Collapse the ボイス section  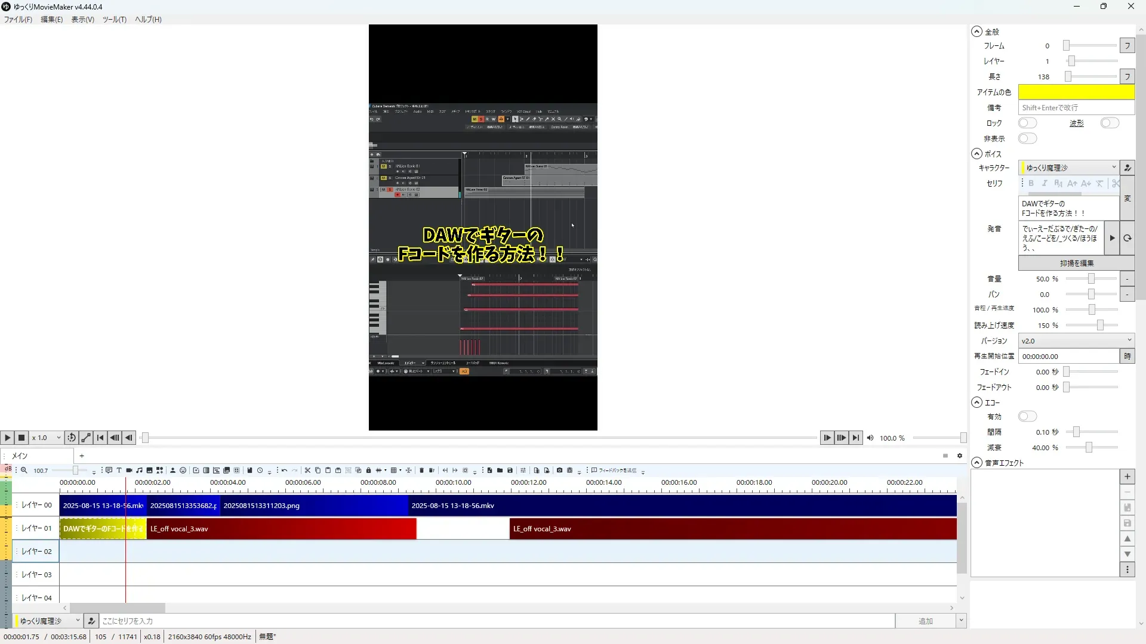pyautogui.click(x=976, y=154)
